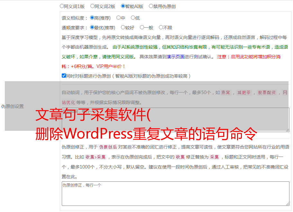Viewport: 293px width, 212px height.
Task: Choose 最优(推荐) for 通顺度要求
Action: click(x=92, y=27)
